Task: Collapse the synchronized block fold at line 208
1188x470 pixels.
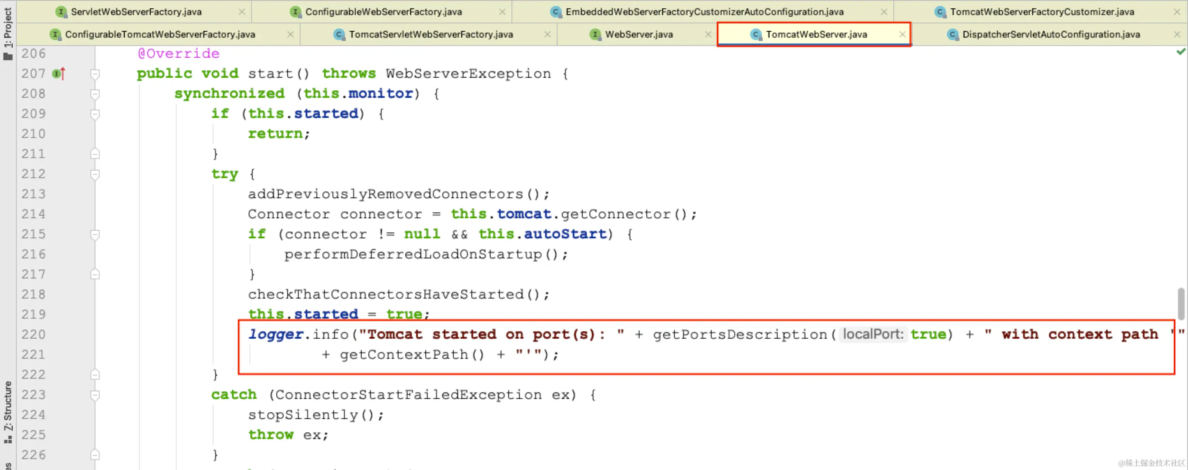Action: point(95,94)
